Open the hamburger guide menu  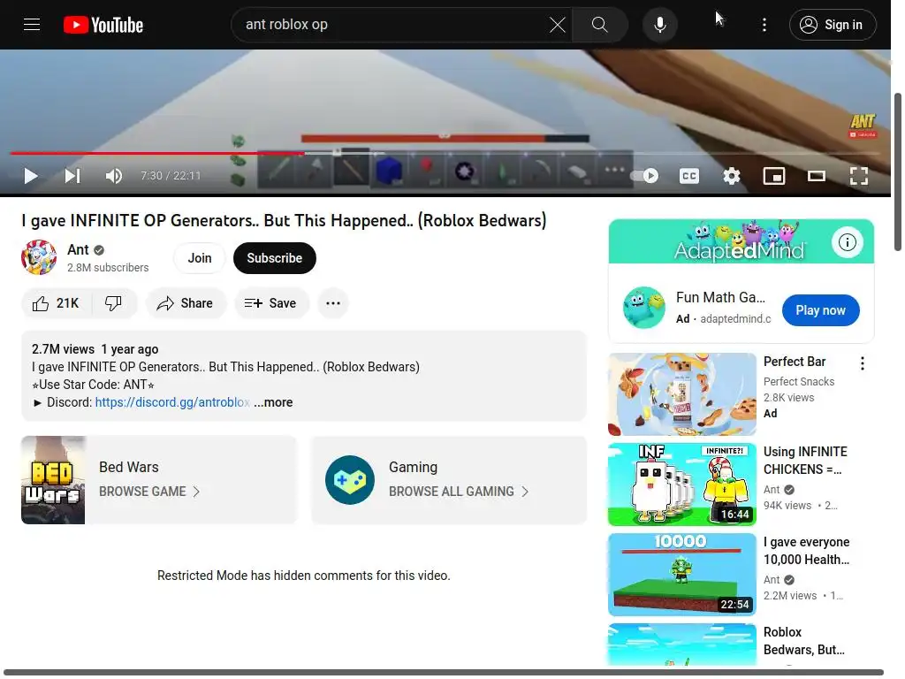point(32,25)
